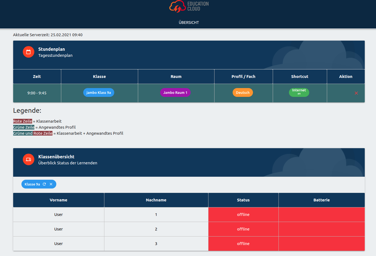This screenshot has width=376, height=256.
Task: Click the Klassenübersicht monitor icon
Action: pyautogui.click(x=28, y=159)
